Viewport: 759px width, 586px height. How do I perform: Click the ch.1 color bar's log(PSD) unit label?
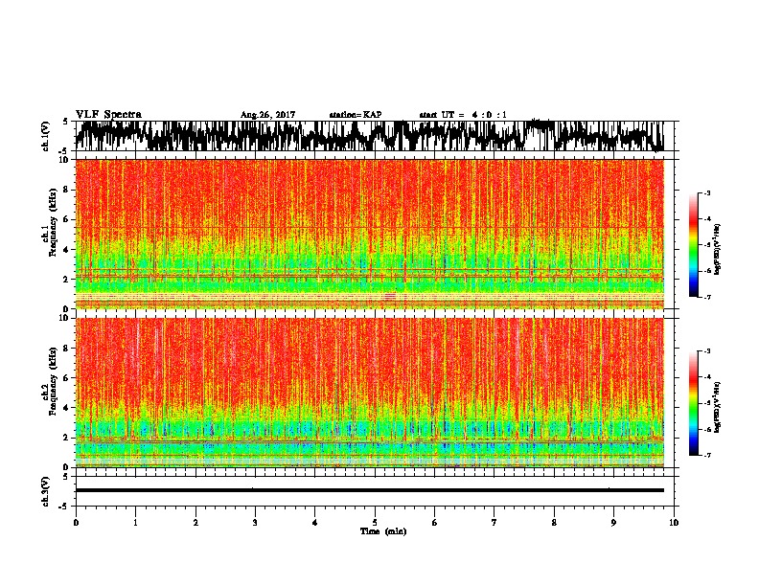coord(718,250)
